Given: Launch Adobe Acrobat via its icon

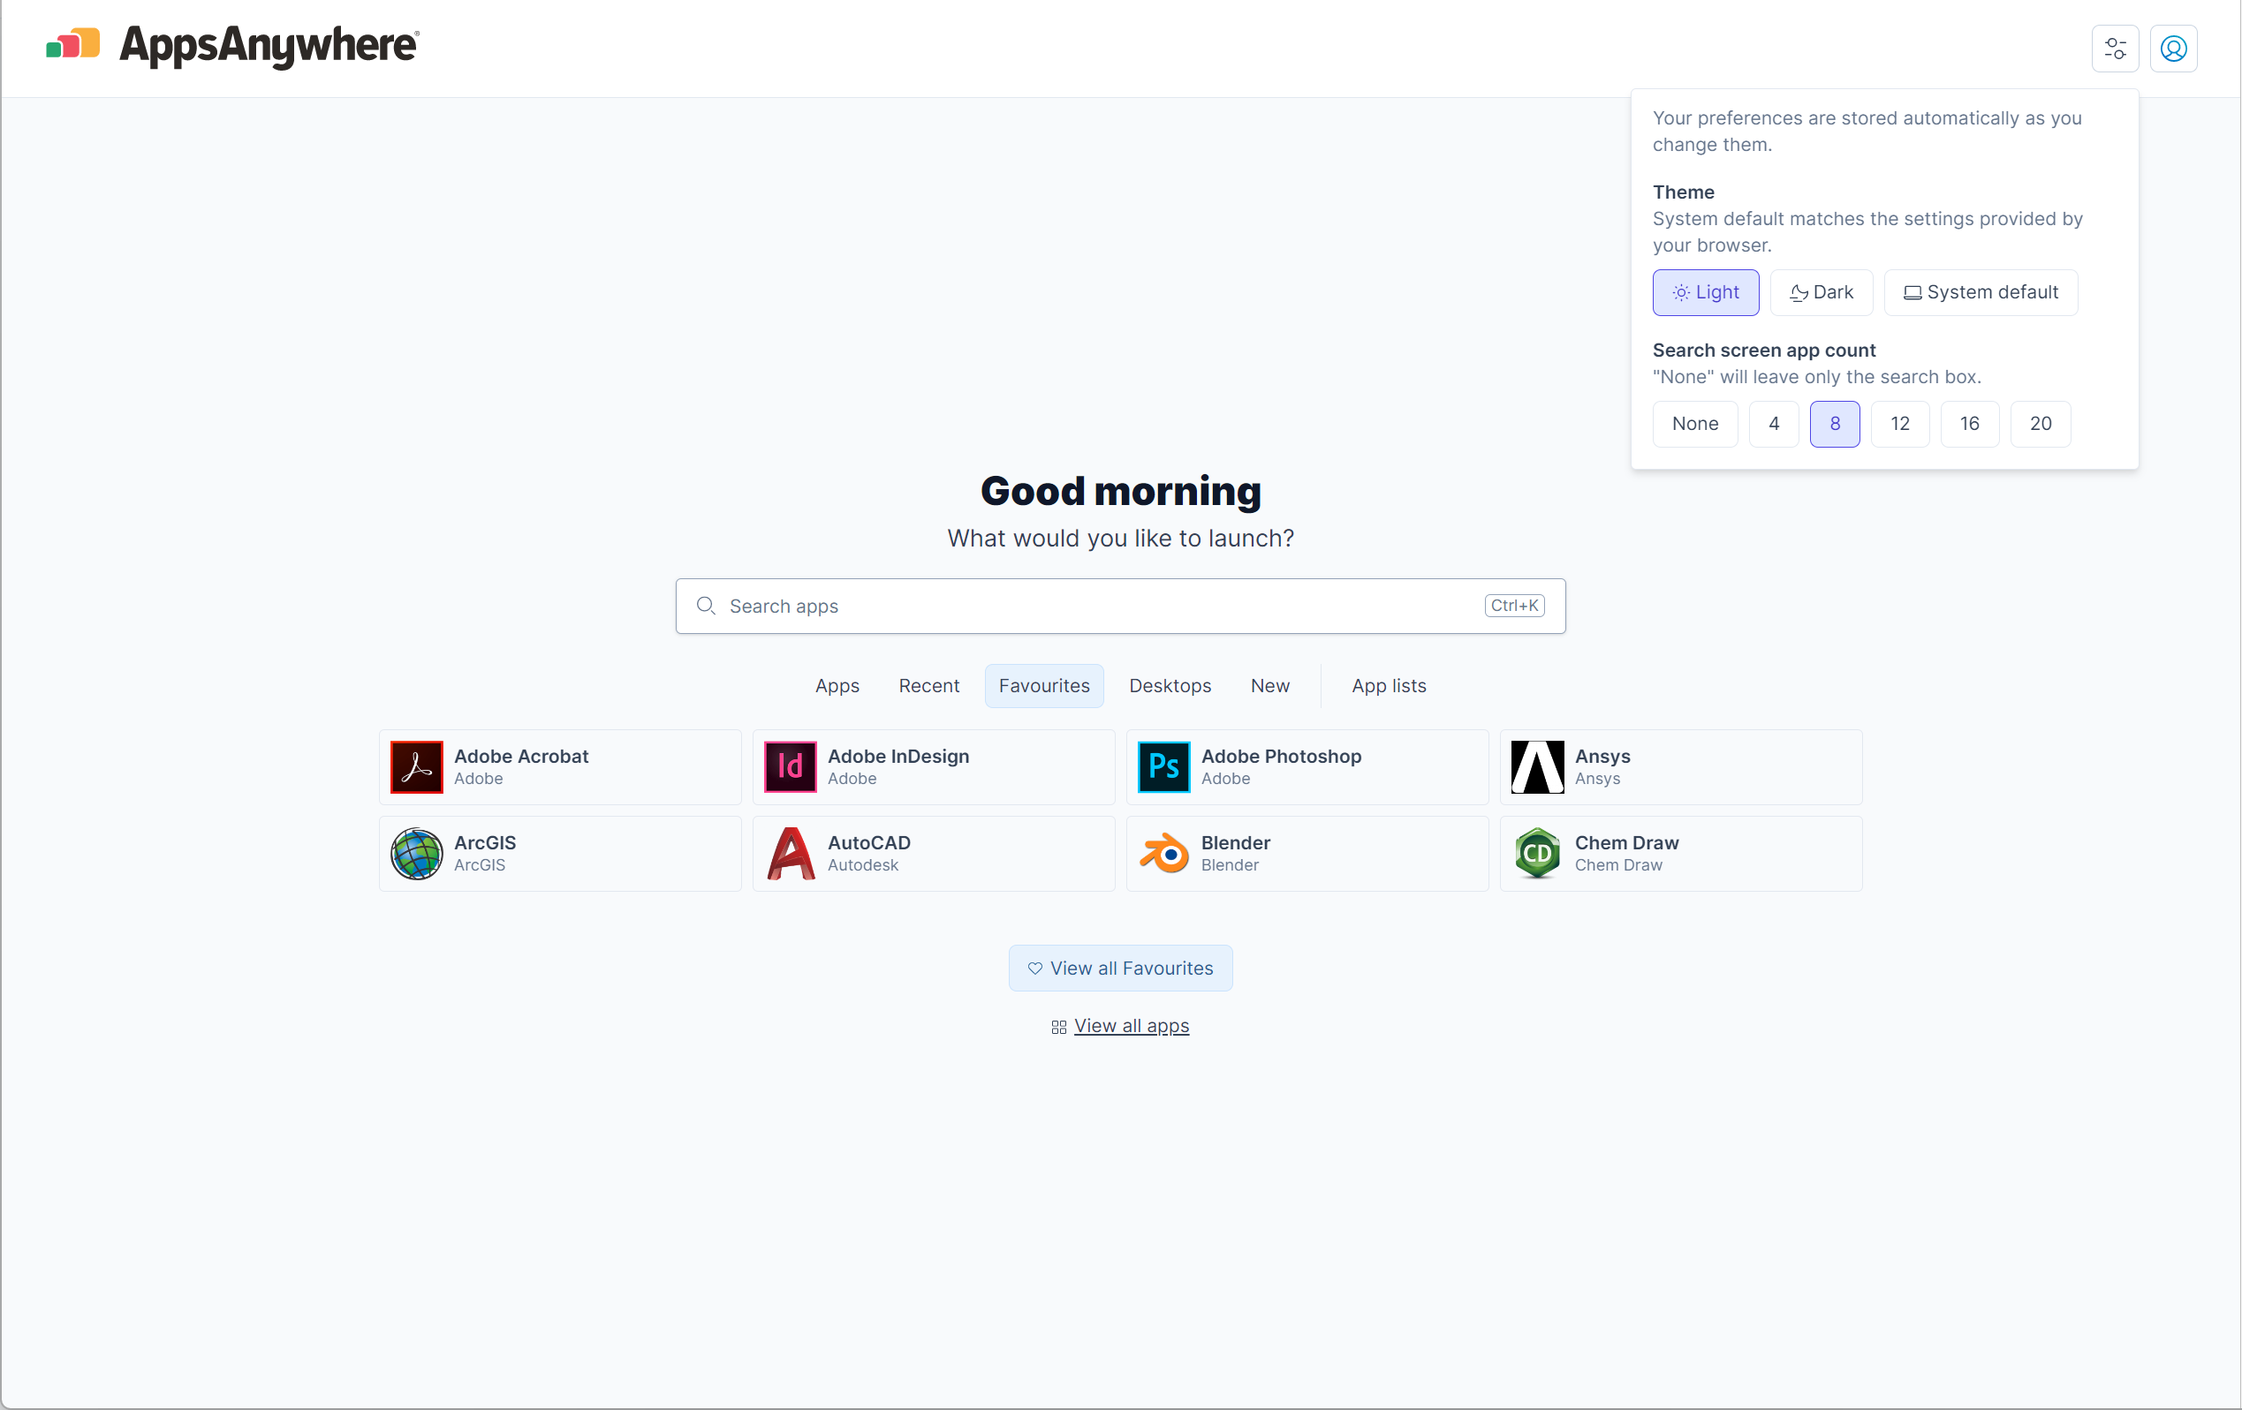Looking at the screenshot, I should [416, 767].
